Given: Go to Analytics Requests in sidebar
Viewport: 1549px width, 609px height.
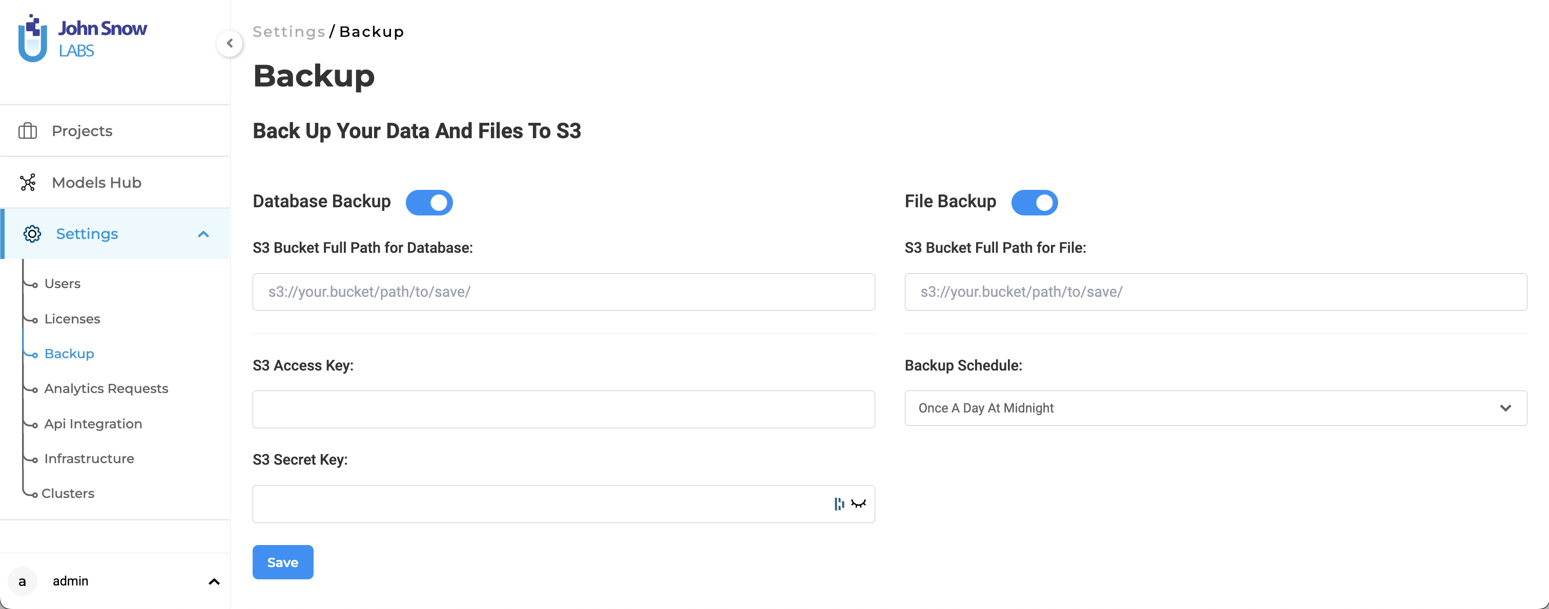Looking at the screenshot, I should click(107, 388).
